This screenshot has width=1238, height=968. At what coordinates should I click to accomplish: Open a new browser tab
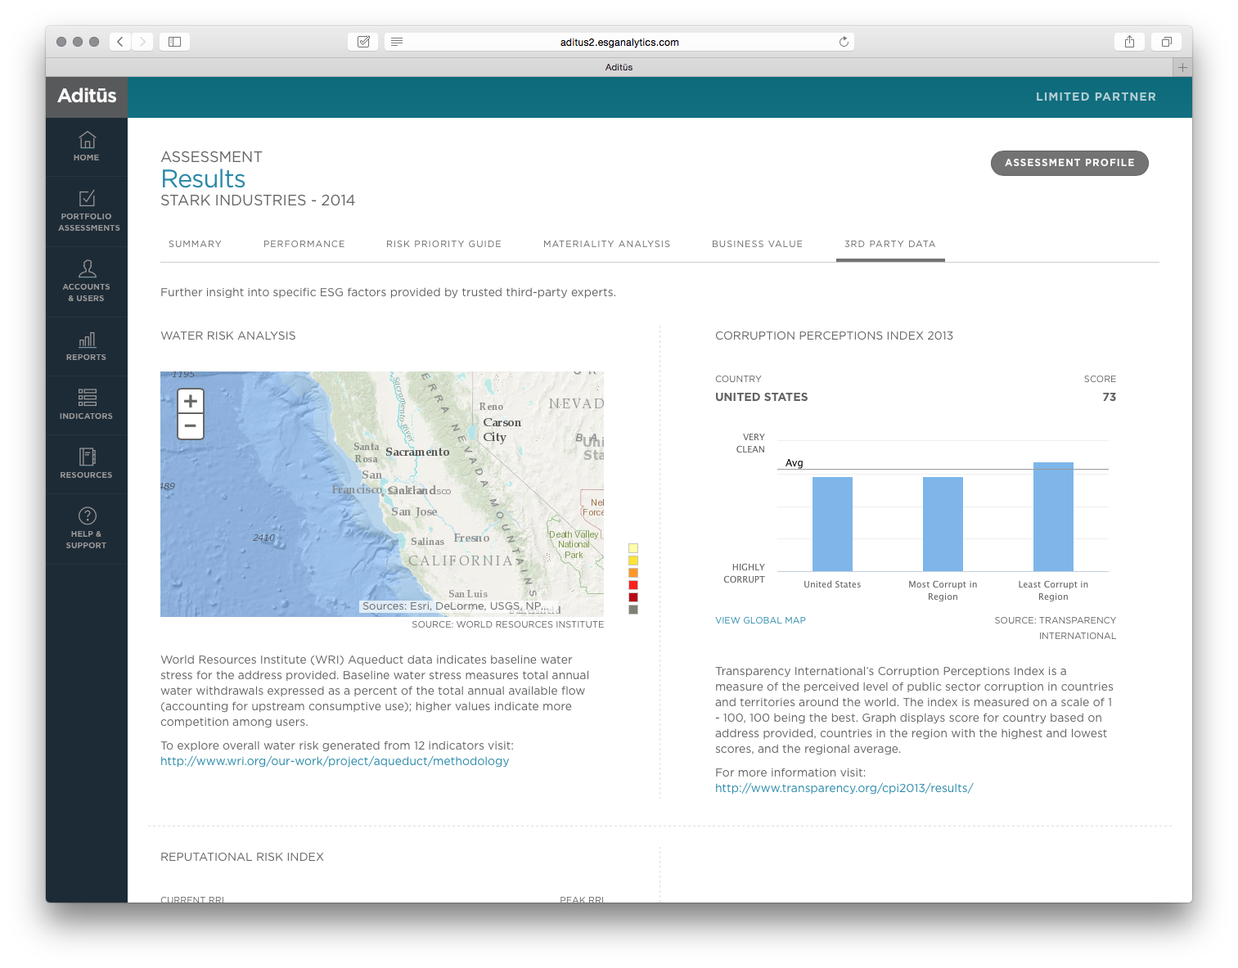[1182, 67]
